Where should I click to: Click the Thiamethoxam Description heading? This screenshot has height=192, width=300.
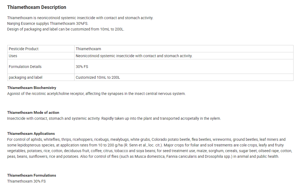click(x=37, y=7)
